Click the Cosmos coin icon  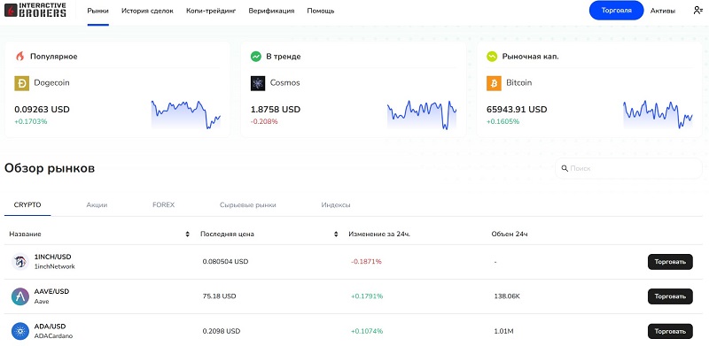click(x=258, y=83)
